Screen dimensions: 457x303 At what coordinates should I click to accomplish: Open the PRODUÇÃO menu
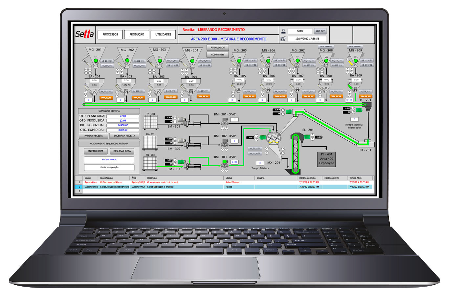(137, 34)
